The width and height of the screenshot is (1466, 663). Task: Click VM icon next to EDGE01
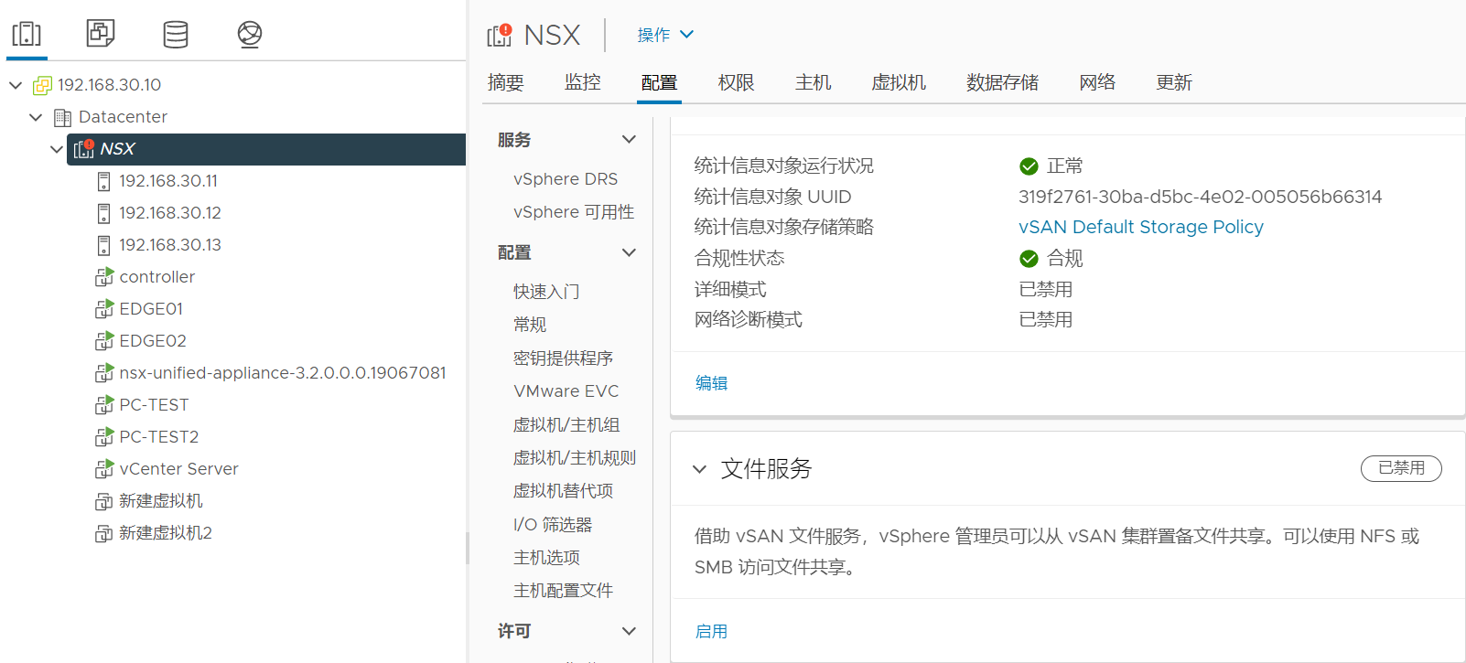pyautogui.click(x=104, y=308)
